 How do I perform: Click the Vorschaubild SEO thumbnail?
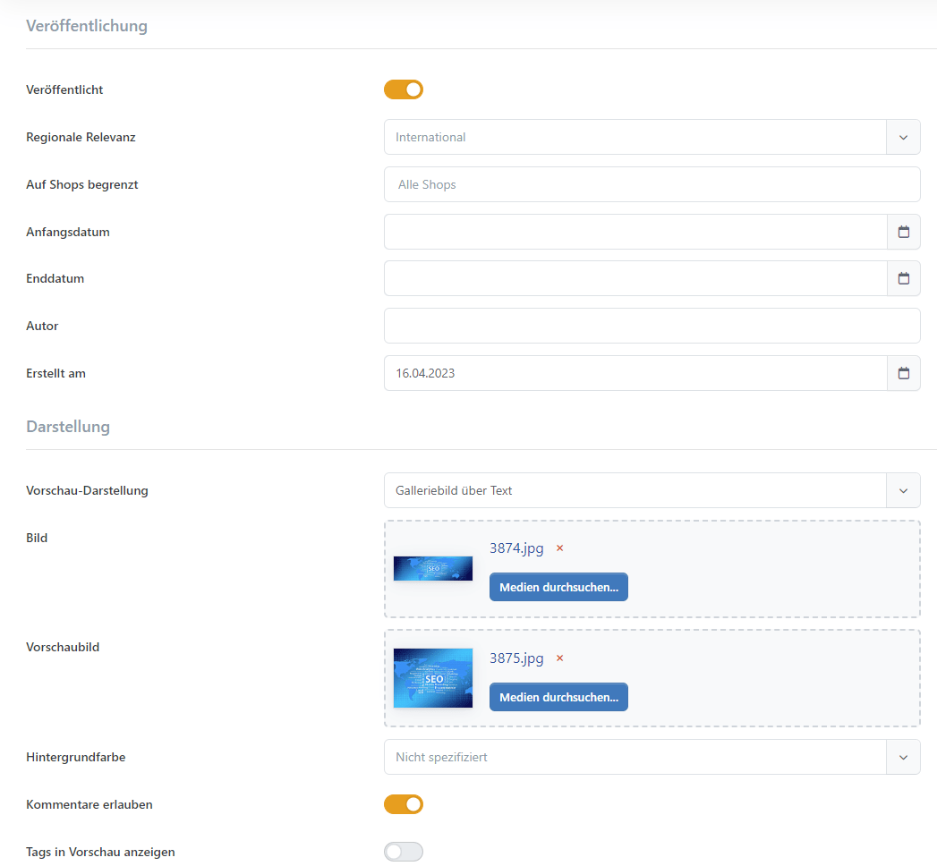tap(433, 678)
